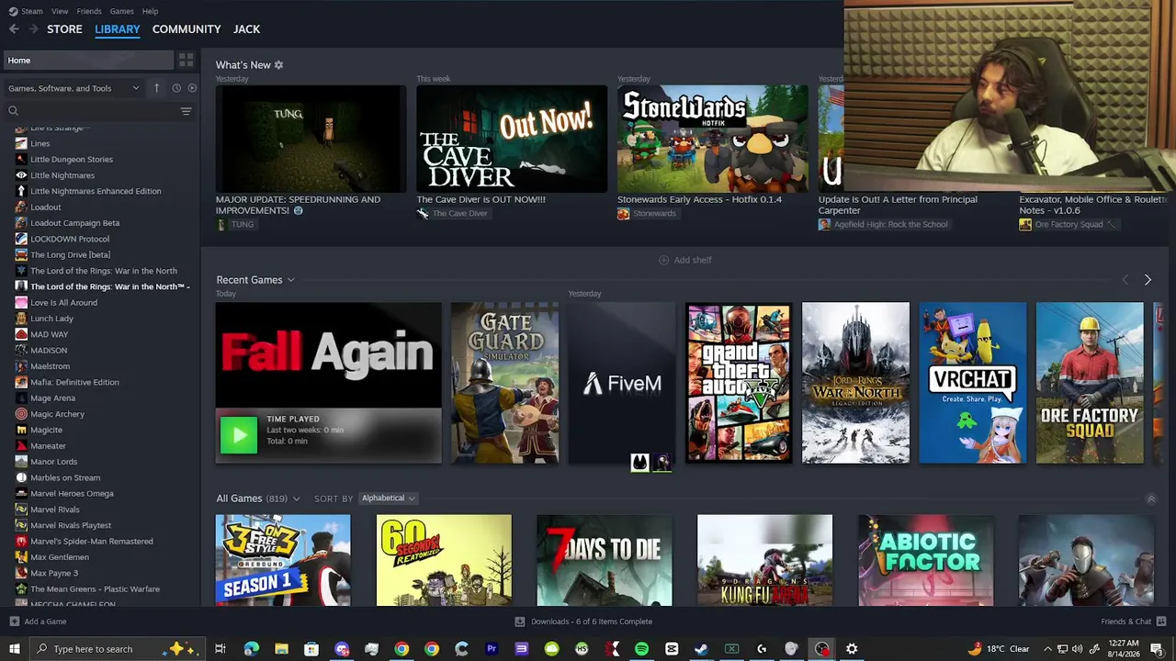Viewport: 1176px width, 661px height.
Task: Open The Cave Diver Out Now news
Action: [512, 140]
